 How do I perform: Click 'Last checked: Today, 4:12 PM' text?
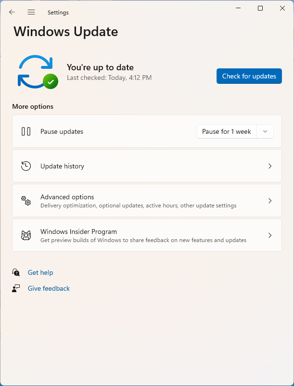109,77
